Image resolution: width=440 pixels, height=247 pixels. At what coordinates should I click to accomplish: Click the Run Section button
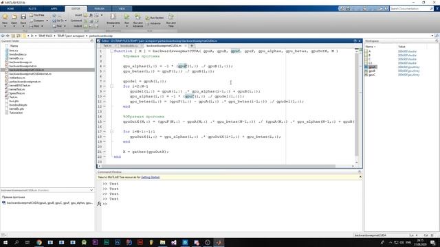[155, 18]
